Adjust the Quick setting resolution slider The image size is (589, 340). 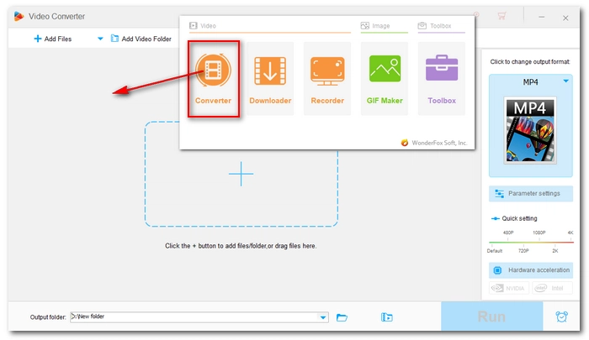[x=531, y=242]
